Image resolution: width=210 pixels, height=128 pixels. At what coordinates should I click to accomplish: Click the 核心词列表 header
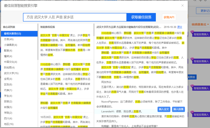(9, 27)
